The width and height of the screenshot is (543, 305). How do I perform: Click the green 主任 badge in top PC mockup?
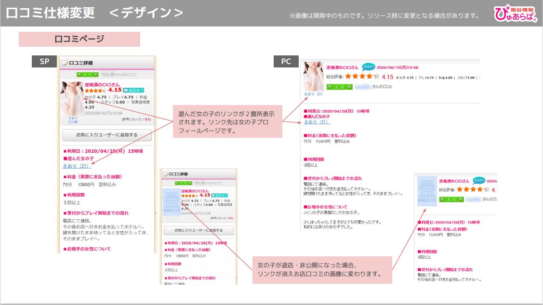click(336, 87)
